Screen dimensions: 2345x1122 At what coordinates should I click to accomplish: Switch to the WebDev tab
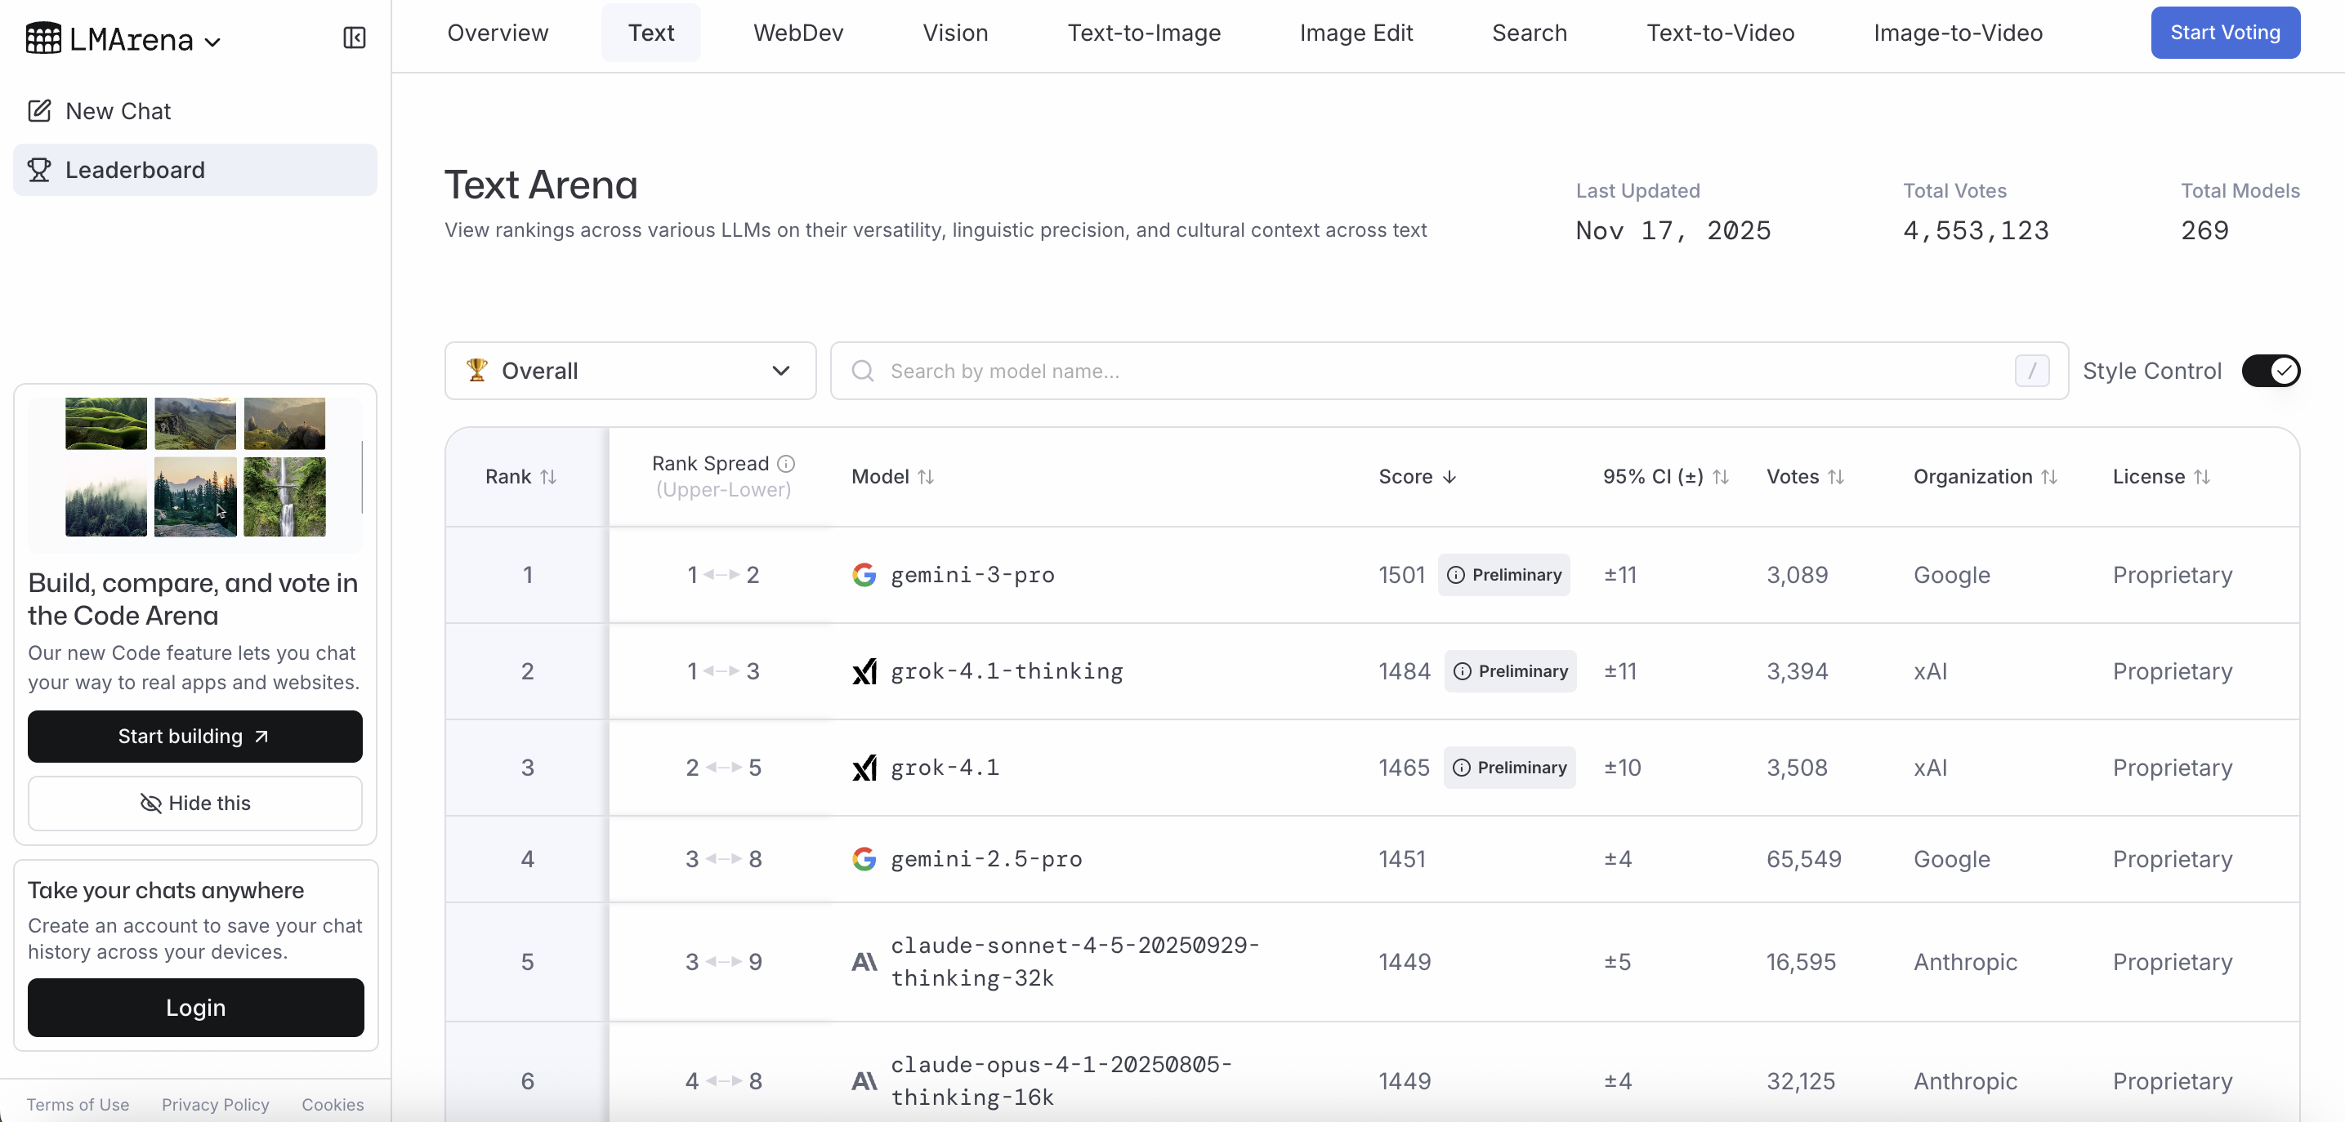[797, 33]
